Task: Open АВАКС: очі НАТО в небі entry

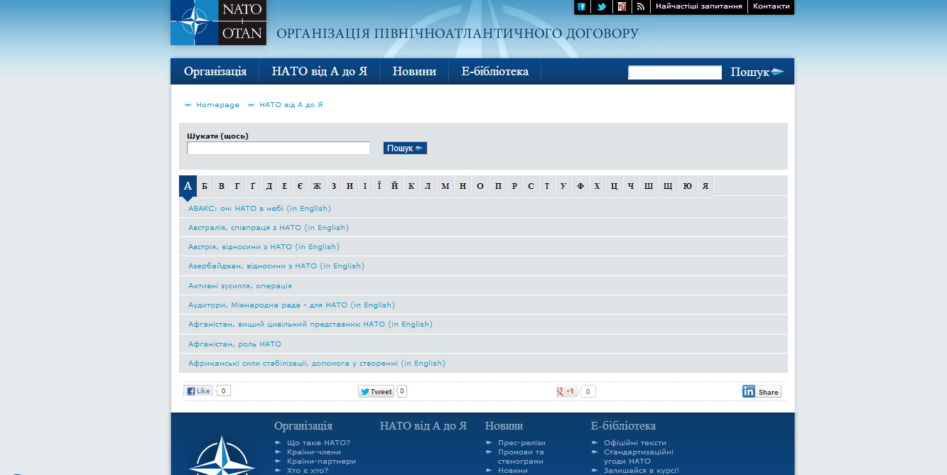Action: coord(259,208)
